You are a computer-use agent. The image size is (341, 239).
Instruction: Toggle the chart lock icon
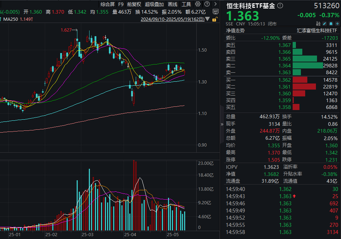click(215, 19)
